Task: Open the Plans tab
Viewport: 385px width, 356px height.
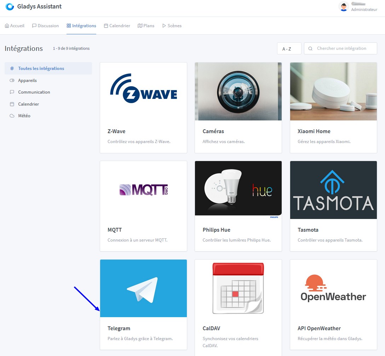Action: click(146, 26)
